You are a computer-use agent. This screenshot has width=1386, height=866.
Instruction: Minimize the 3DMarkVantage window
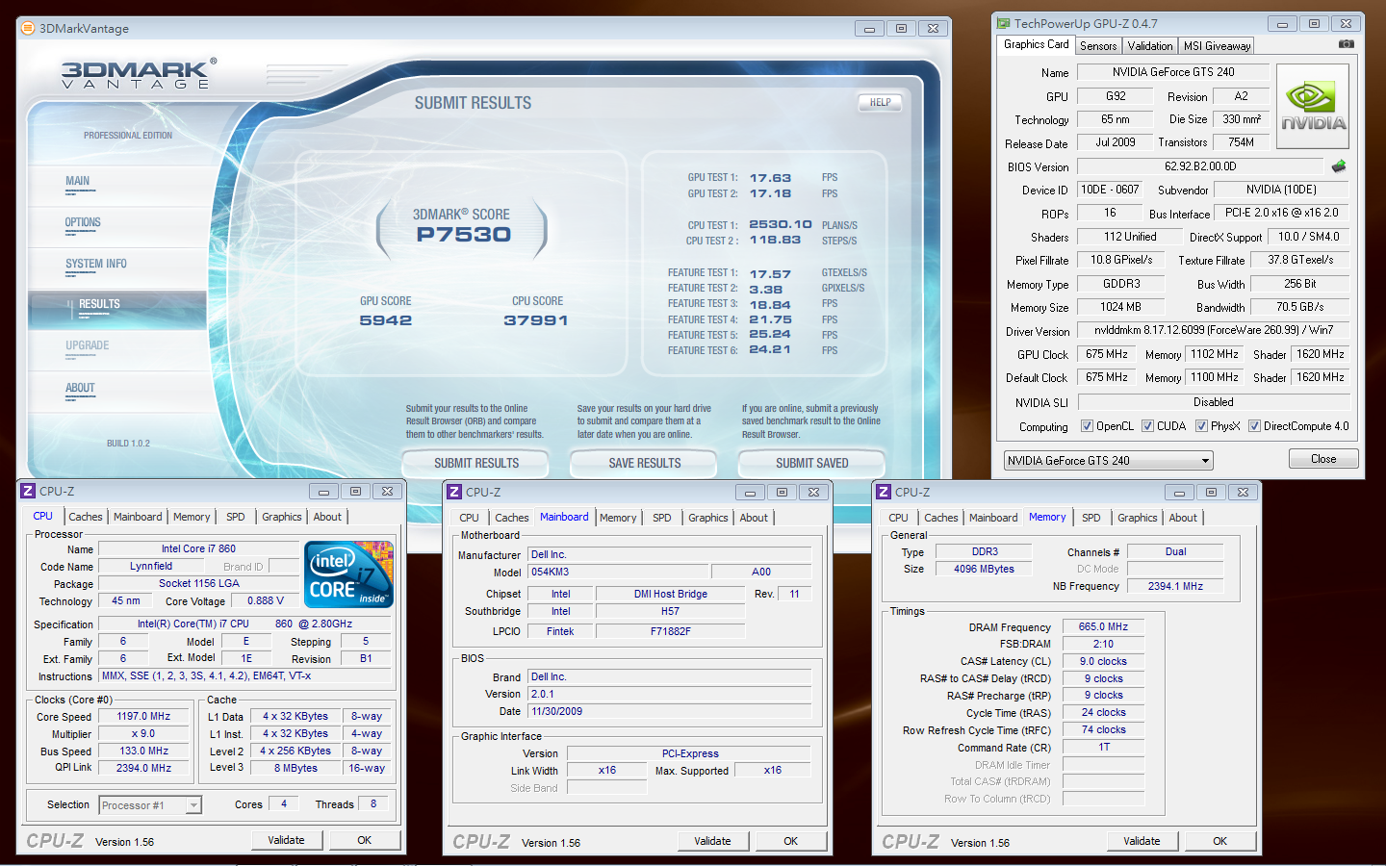[868, 29]
